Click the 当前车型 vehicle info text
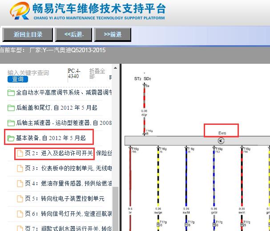The height and width of the screenshot is (231, 270). [x=52, y=50]
